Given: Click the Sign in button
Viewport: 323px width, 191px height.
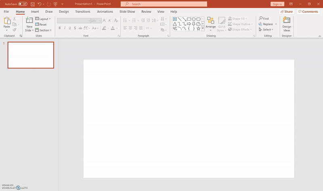Looking at the screenshot, I should (x=277, y=4).
